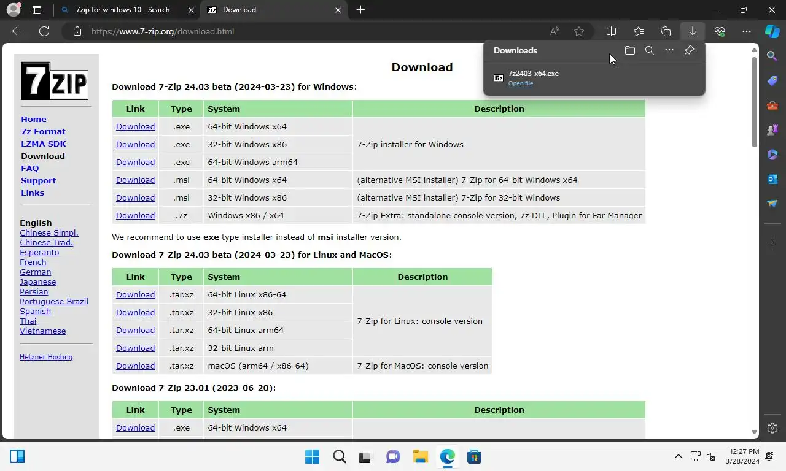This screenshot has height=471, width=786.
Task: Open Collections icon in Edge toolbar
Action: [666, 31]
